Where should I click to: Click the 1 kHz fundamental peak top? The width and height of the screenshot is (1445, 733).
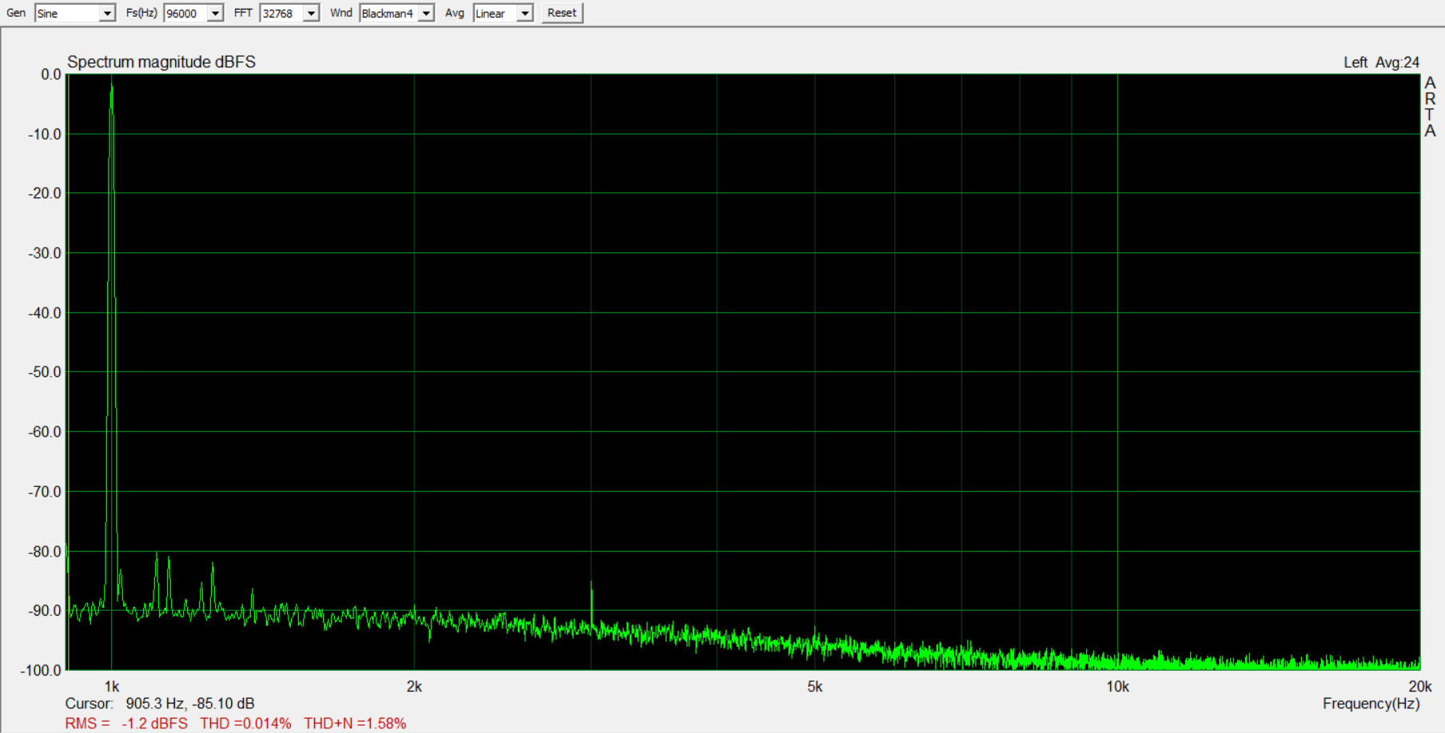pos(112,81)
